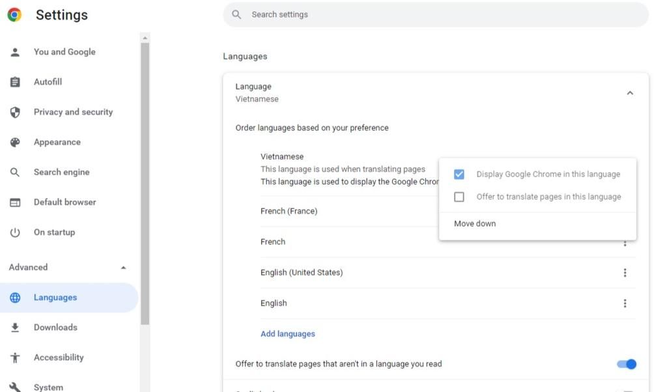
Task: Uncheck Display Google Chrome in this language
Action: [459, 175]
